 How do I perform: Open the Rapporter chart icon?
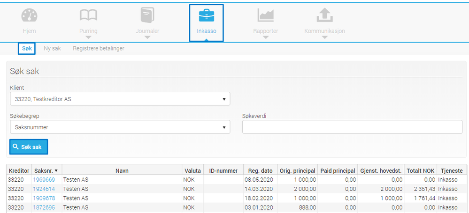point(266,15)
